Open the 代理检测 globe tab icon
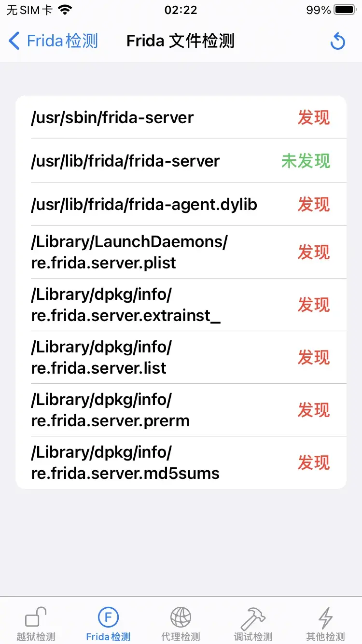This screenshot has width=362, height=644. click(181, 617)
